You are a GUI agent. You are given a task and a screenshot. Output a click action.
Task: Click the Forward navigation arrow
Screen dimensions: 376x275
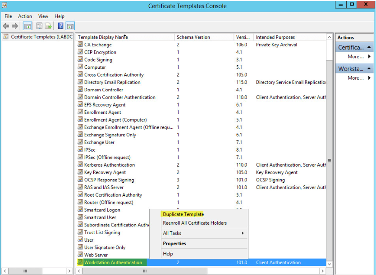pos(14,26)
